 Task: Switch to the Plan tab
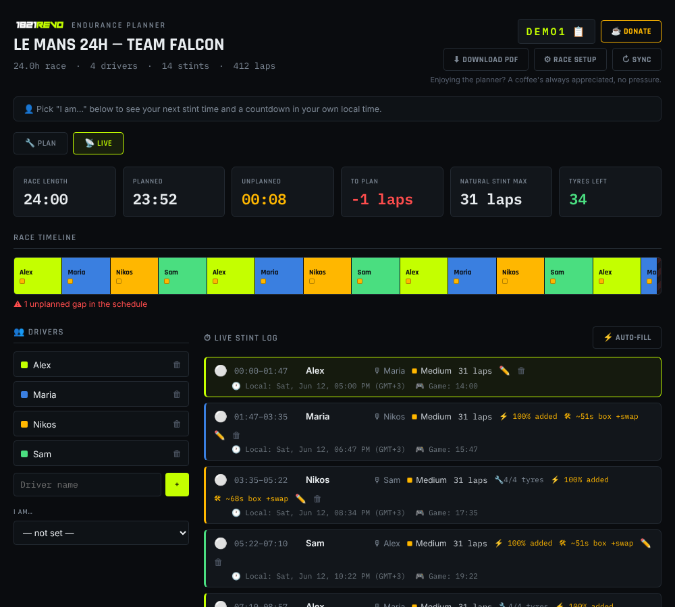[x=40, y=143]
